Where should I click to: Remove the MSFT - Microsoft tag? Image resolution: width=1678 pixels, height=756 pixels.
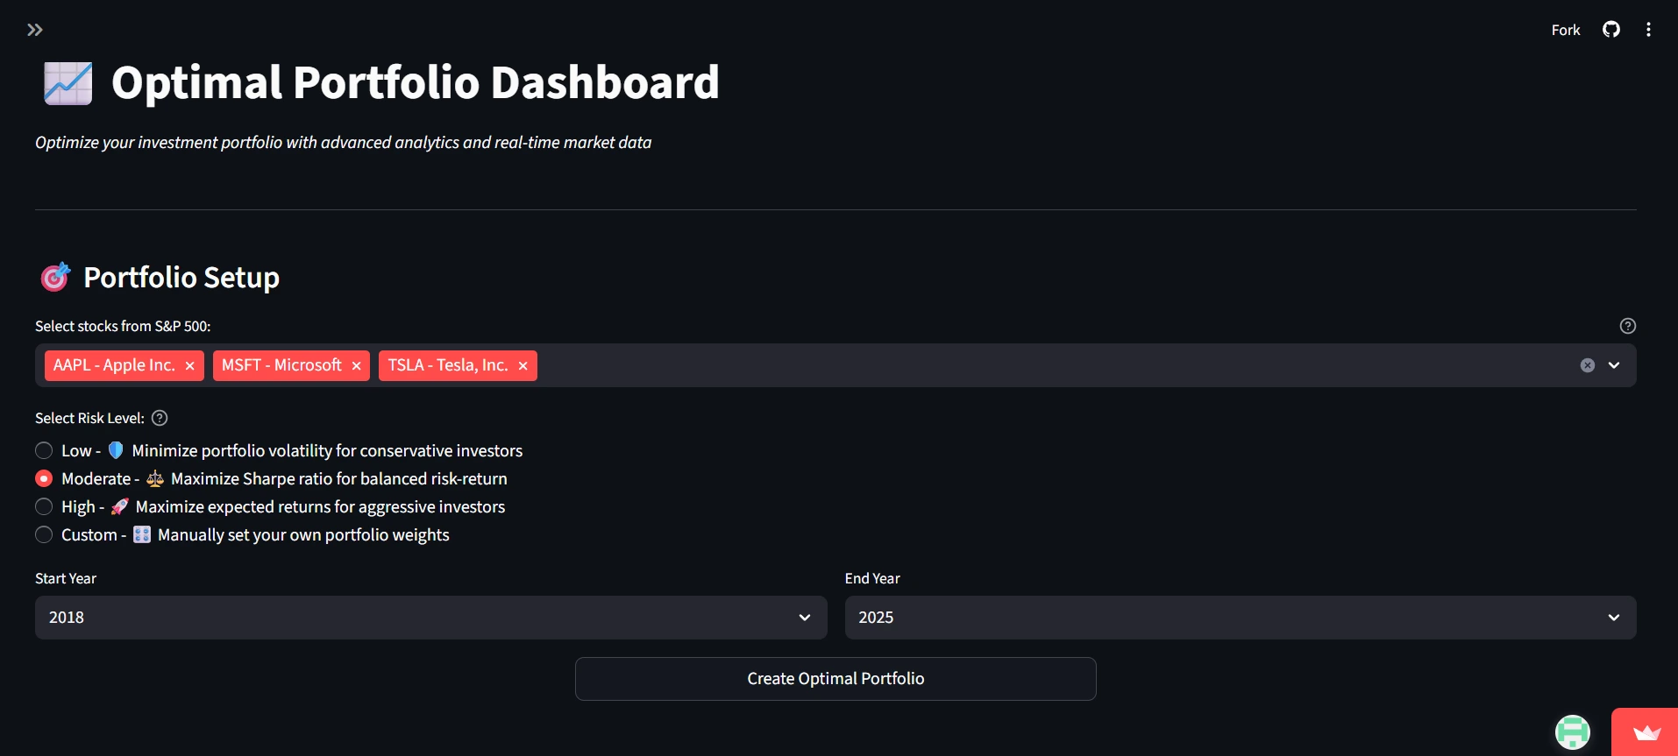356,366
